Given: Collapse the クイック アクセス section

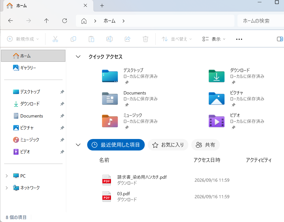Looking at the screenshot, I should pyautogui.click(x=78, y=56).
